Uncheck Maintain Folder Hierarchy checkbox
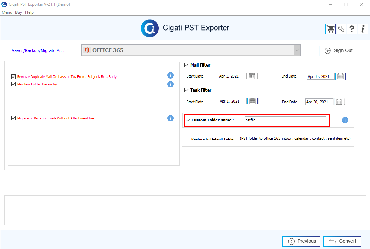This screenshot has width=370, height=249. 13,84
